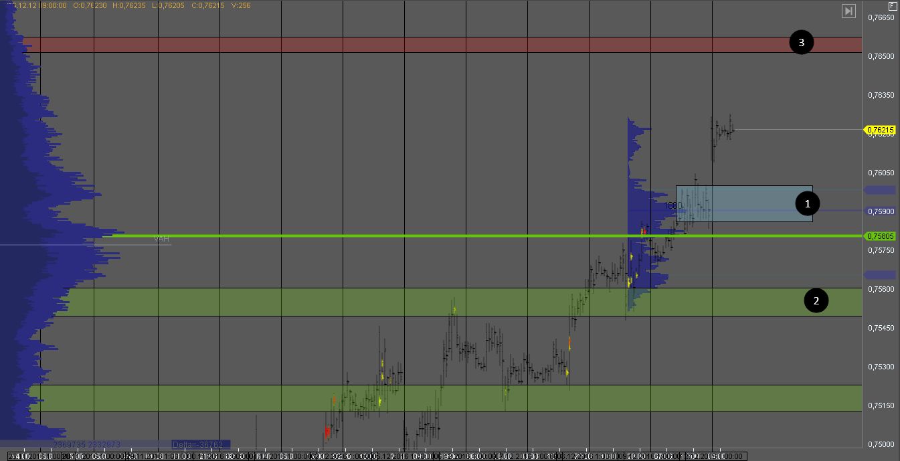Select the black circle marker numbered 1
The height and width of the screenshot is (461, 900).
[807, 203]
